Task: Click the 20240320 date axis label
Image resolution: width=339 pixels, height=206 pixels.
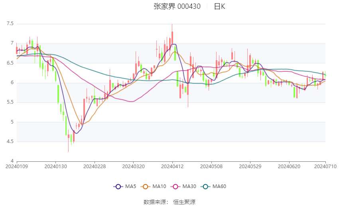Action: point(133,166)
